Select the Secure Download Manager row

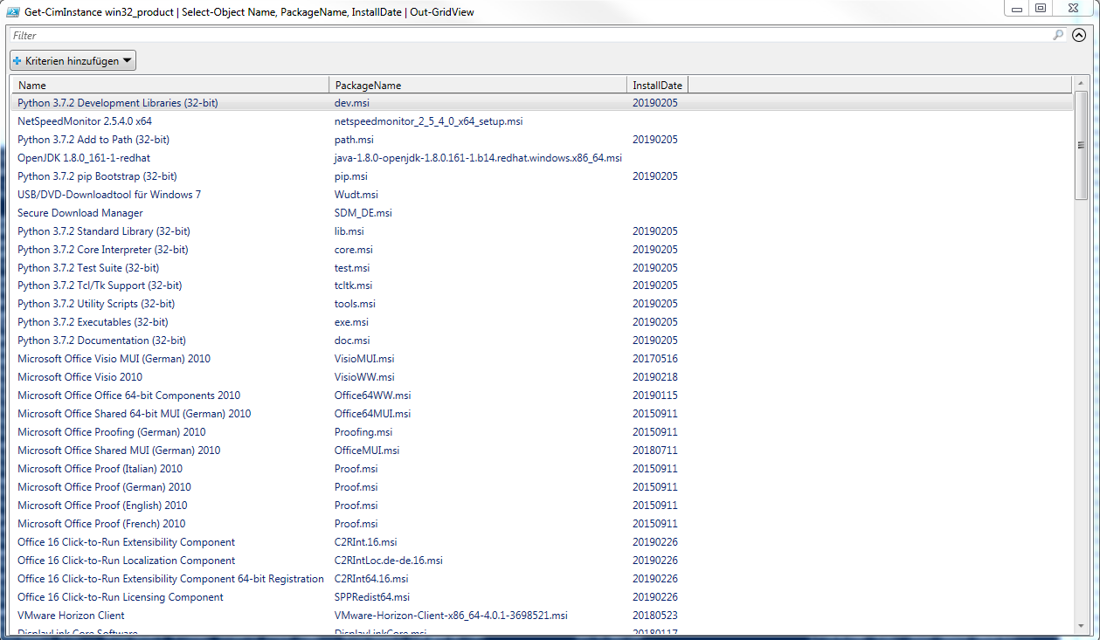tap(542, 213)
